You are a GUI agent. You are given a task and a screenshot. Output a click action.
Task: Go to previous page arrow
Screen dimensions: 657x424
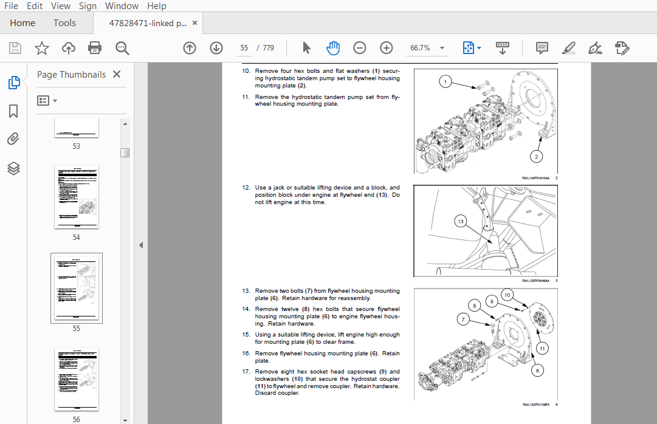point(190,48)
